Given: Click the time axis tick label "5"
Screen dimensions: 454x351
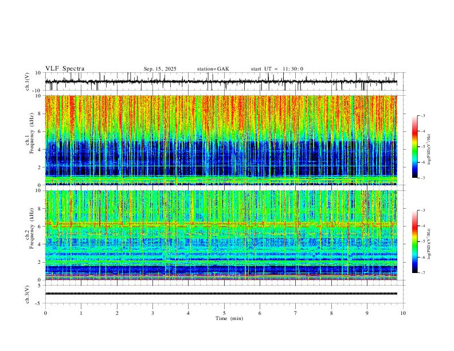Looking at the screenshot, I should click(224, 313).
